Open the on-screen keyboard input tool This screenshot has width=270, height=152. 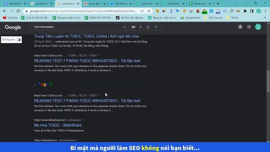(133, 27)
